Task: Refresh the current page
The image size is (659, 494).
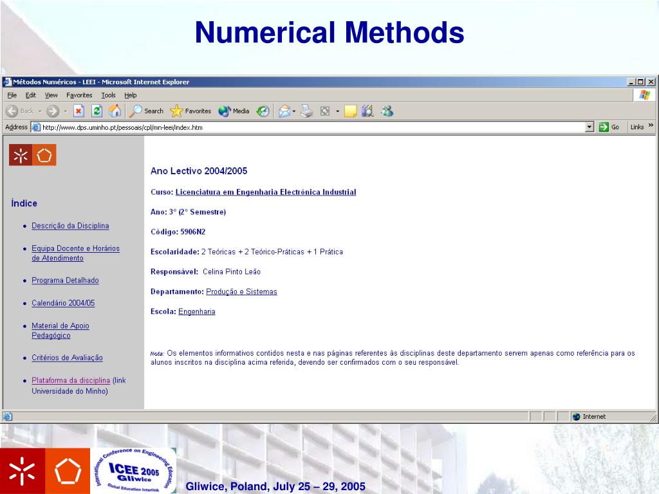Action: pos(97,111)
